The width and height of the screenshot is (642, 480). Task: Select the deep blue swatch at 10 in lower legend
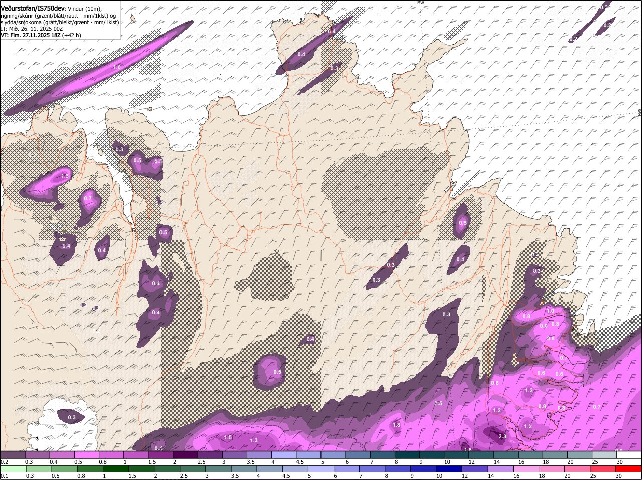pyautogui.click(x=450, y=469)
